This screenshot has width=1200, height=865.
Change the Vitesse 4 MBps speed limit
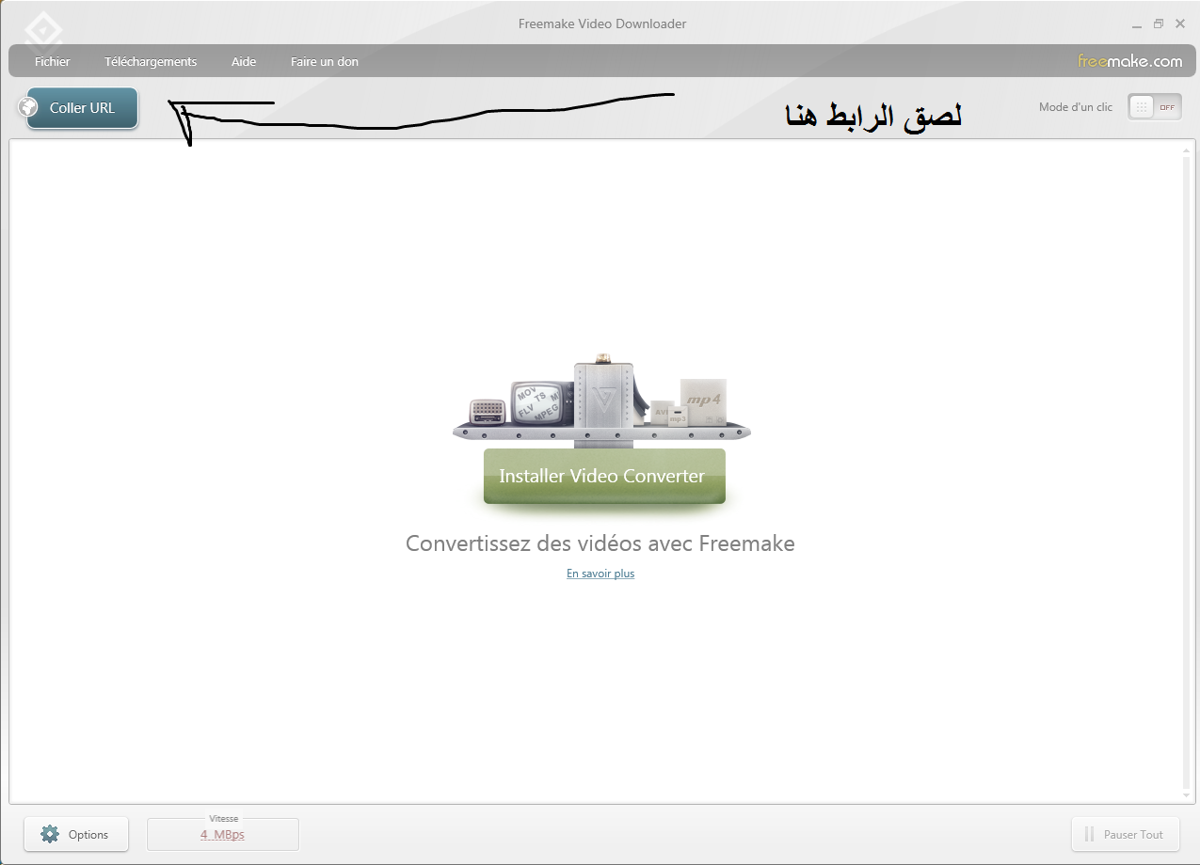pos(223,834)
